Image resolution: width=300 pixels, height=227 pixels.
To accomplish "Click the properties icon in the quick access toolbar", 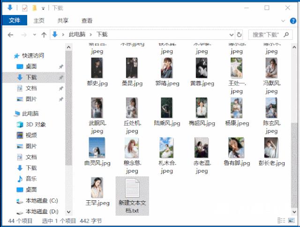I will 24,8.
